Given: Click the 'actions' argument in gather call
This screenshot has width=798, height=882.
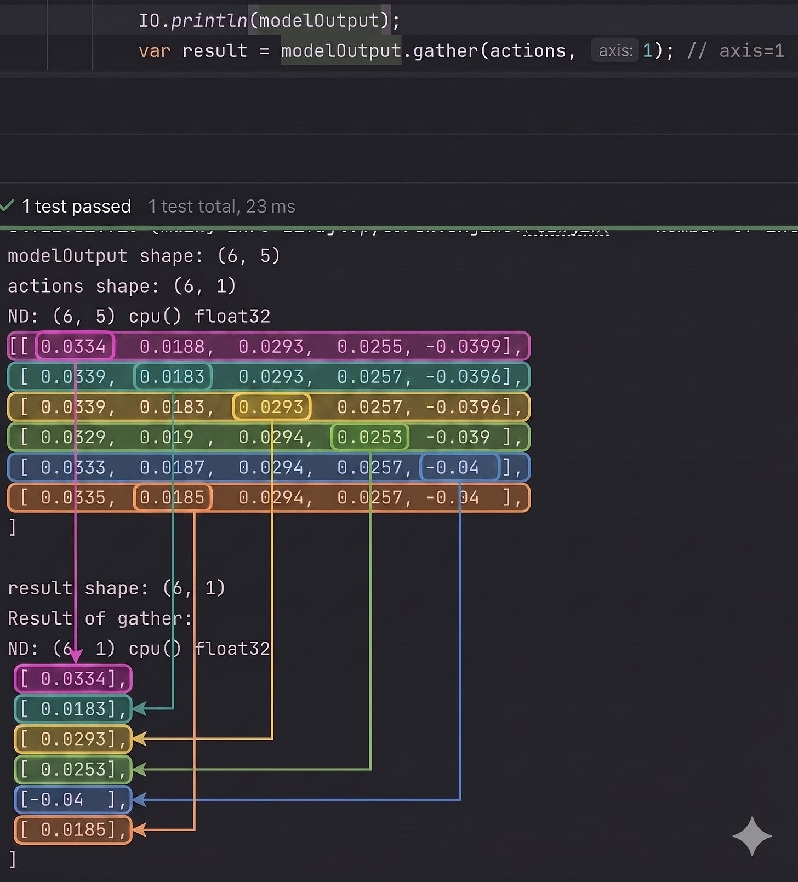Looking at the screenshot, I should coord(527,51).
